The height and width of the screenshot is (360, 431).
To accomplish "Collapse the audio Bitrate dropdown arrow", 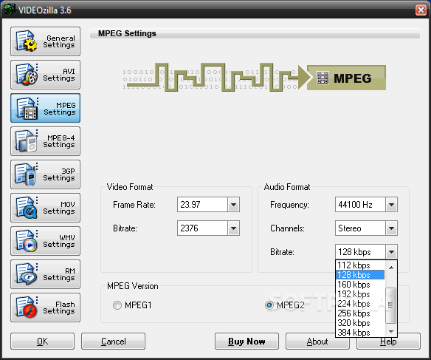I will (391, 252).
